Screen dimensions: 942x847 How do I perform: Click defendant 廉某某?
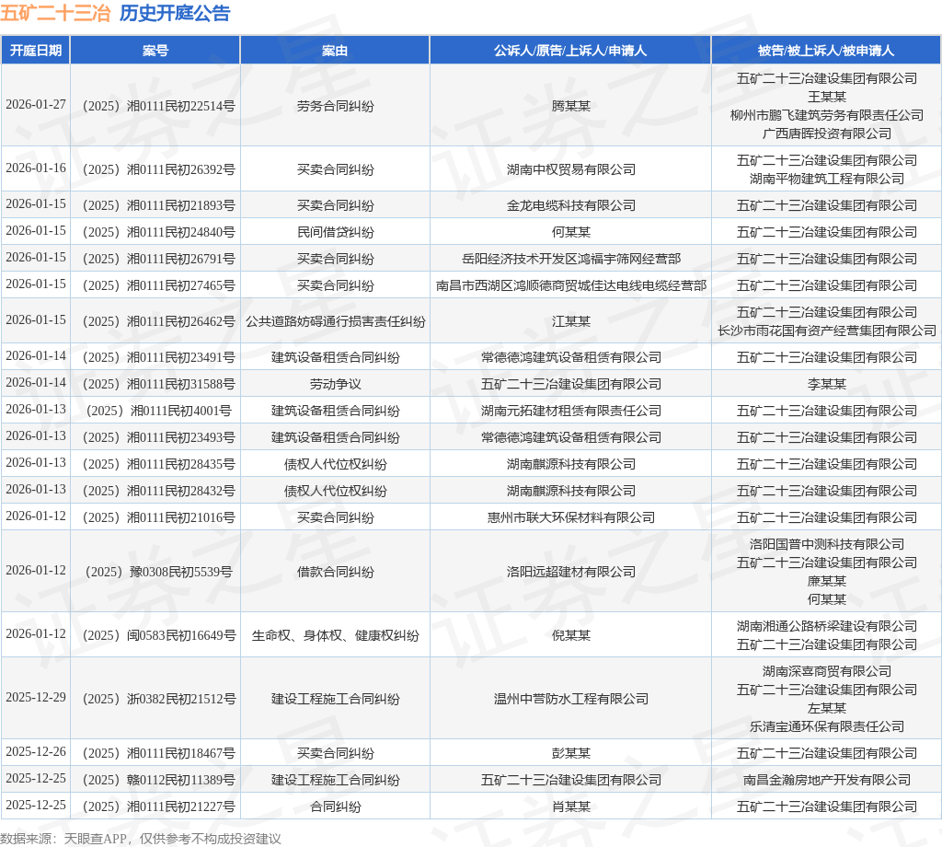827,581
